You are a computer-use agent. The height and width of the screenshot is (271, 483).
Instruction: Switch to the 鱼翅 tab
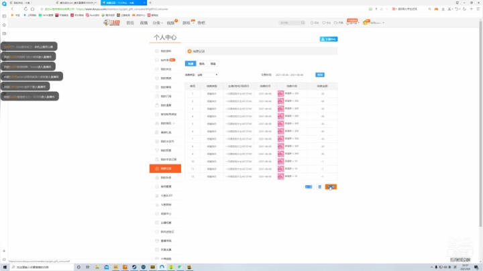pos(191,64)
